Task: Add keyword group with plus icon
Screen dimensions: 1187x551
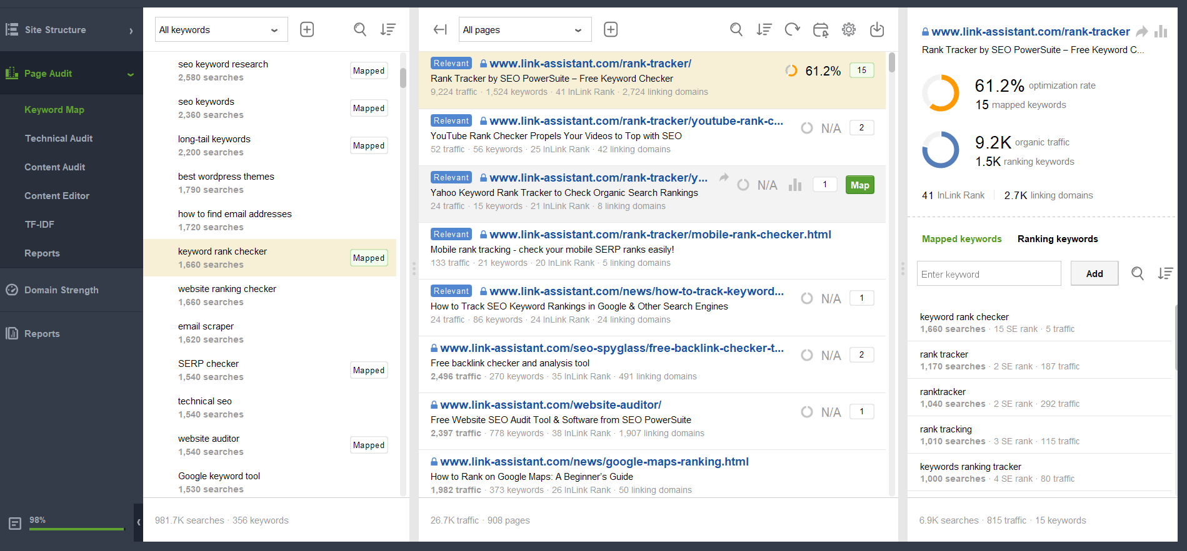Action: coord(307,29)
